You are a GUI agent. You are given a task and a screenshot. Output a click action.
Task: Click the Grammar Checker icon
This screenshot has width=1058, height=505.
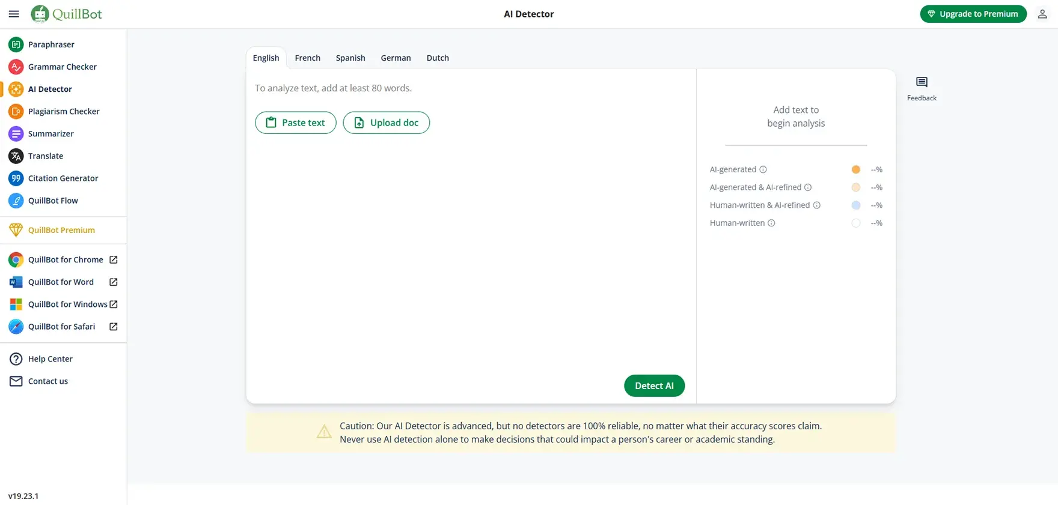click(x=16, y=67)
